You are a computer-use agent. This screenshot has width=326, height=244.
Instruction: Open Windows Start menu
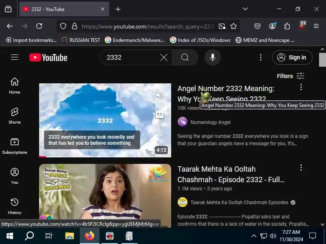(x=10, y=236)
